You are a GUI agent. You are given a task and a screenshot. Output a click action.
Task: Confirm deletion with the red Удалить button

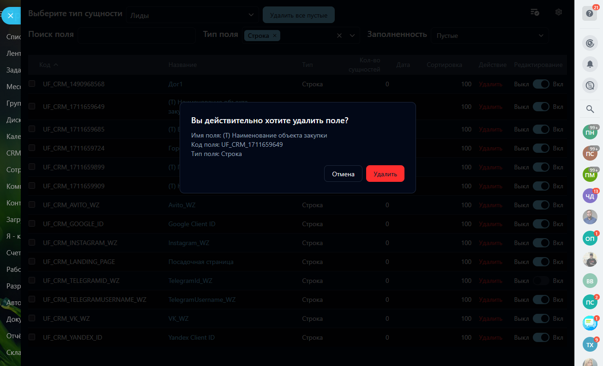tap(385, 174)
